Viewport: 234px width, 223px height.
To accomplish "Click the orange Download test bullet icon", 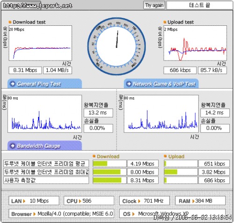I will [10, 22].
